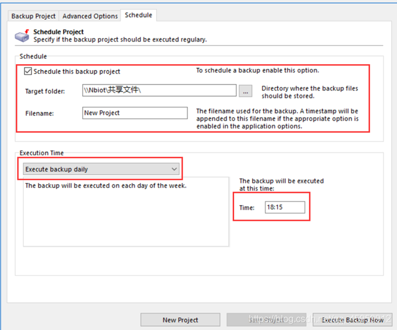Click the Directory where backup files description
This screenshot has height=330, width=397.
(309, 92)
